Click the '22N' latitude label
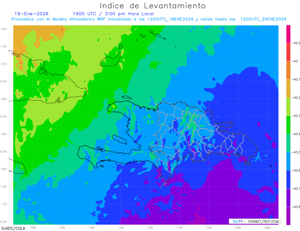The width and height of the screenshot is (300, 231). [4, 29]
